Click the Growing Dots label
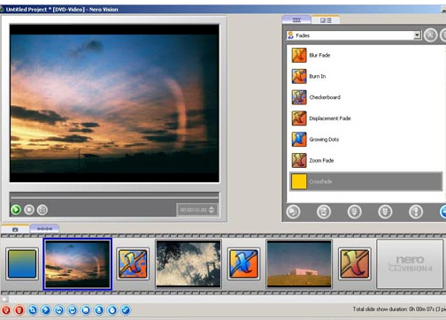The image size is (446, 320). 324,140
